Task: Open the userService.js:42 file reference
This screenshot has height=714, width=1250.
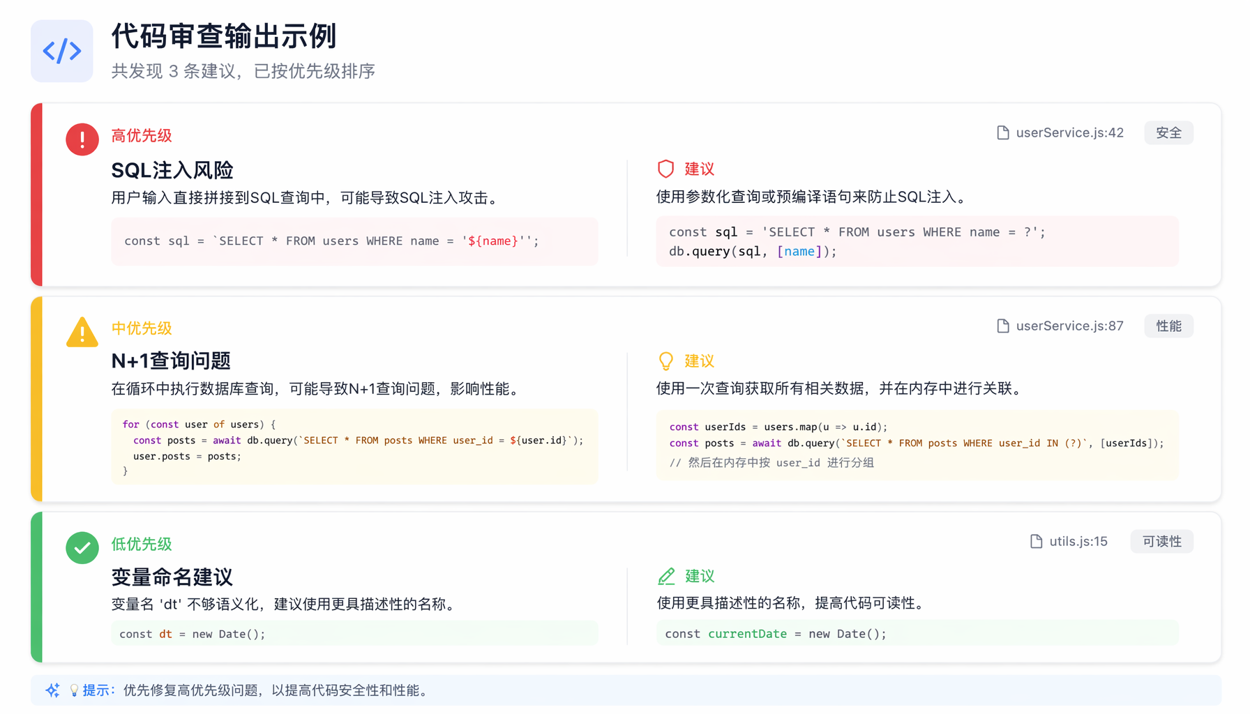Action: [1069, 132]
